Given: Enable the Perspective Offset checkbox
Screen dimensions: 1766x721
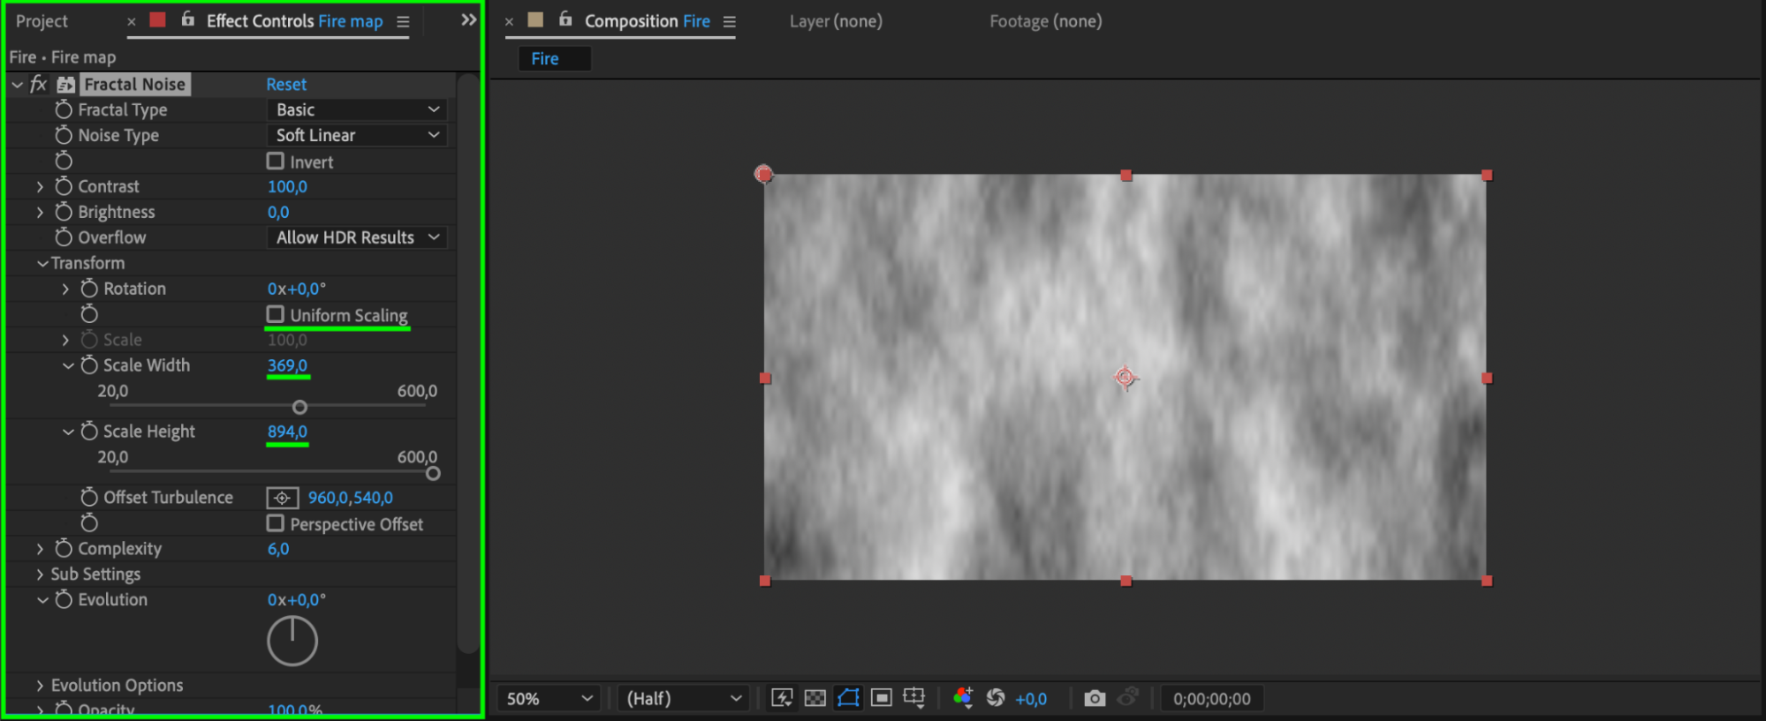Looking at the screenshot, I should tap(276, 523).
